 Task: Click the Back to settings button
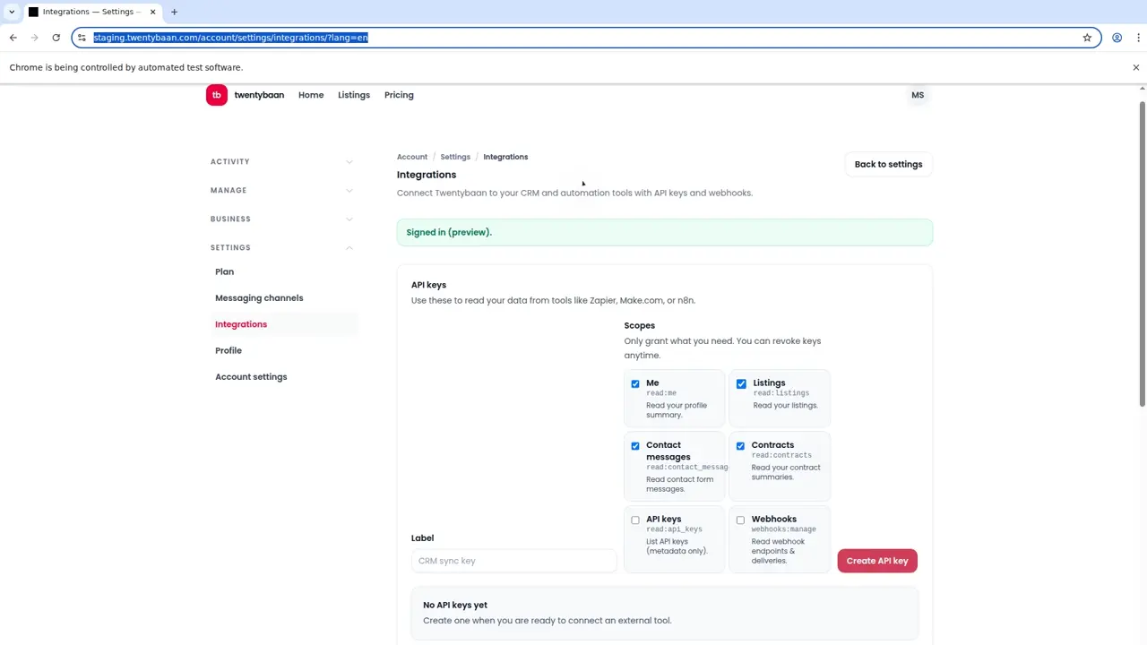pyautogui.click(x=887, y=165)
